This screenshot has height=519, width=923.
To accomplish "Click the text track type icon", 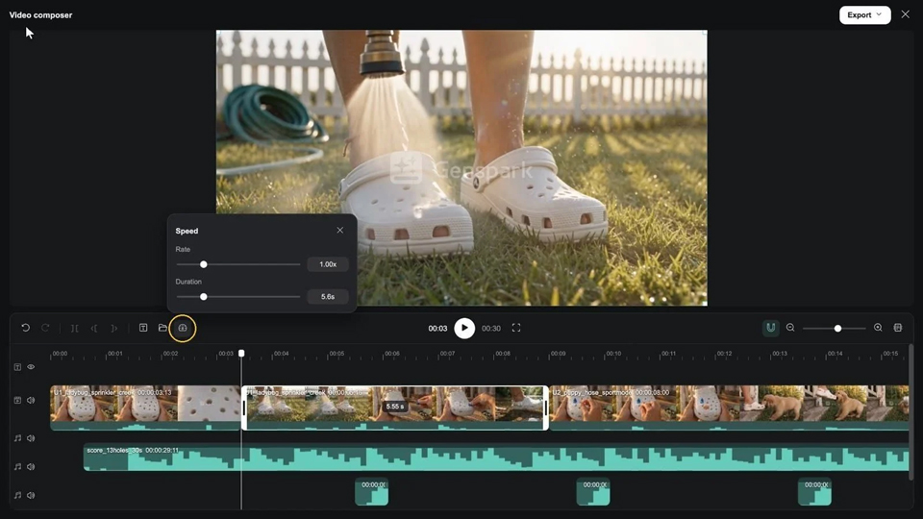I will (17, 367).
